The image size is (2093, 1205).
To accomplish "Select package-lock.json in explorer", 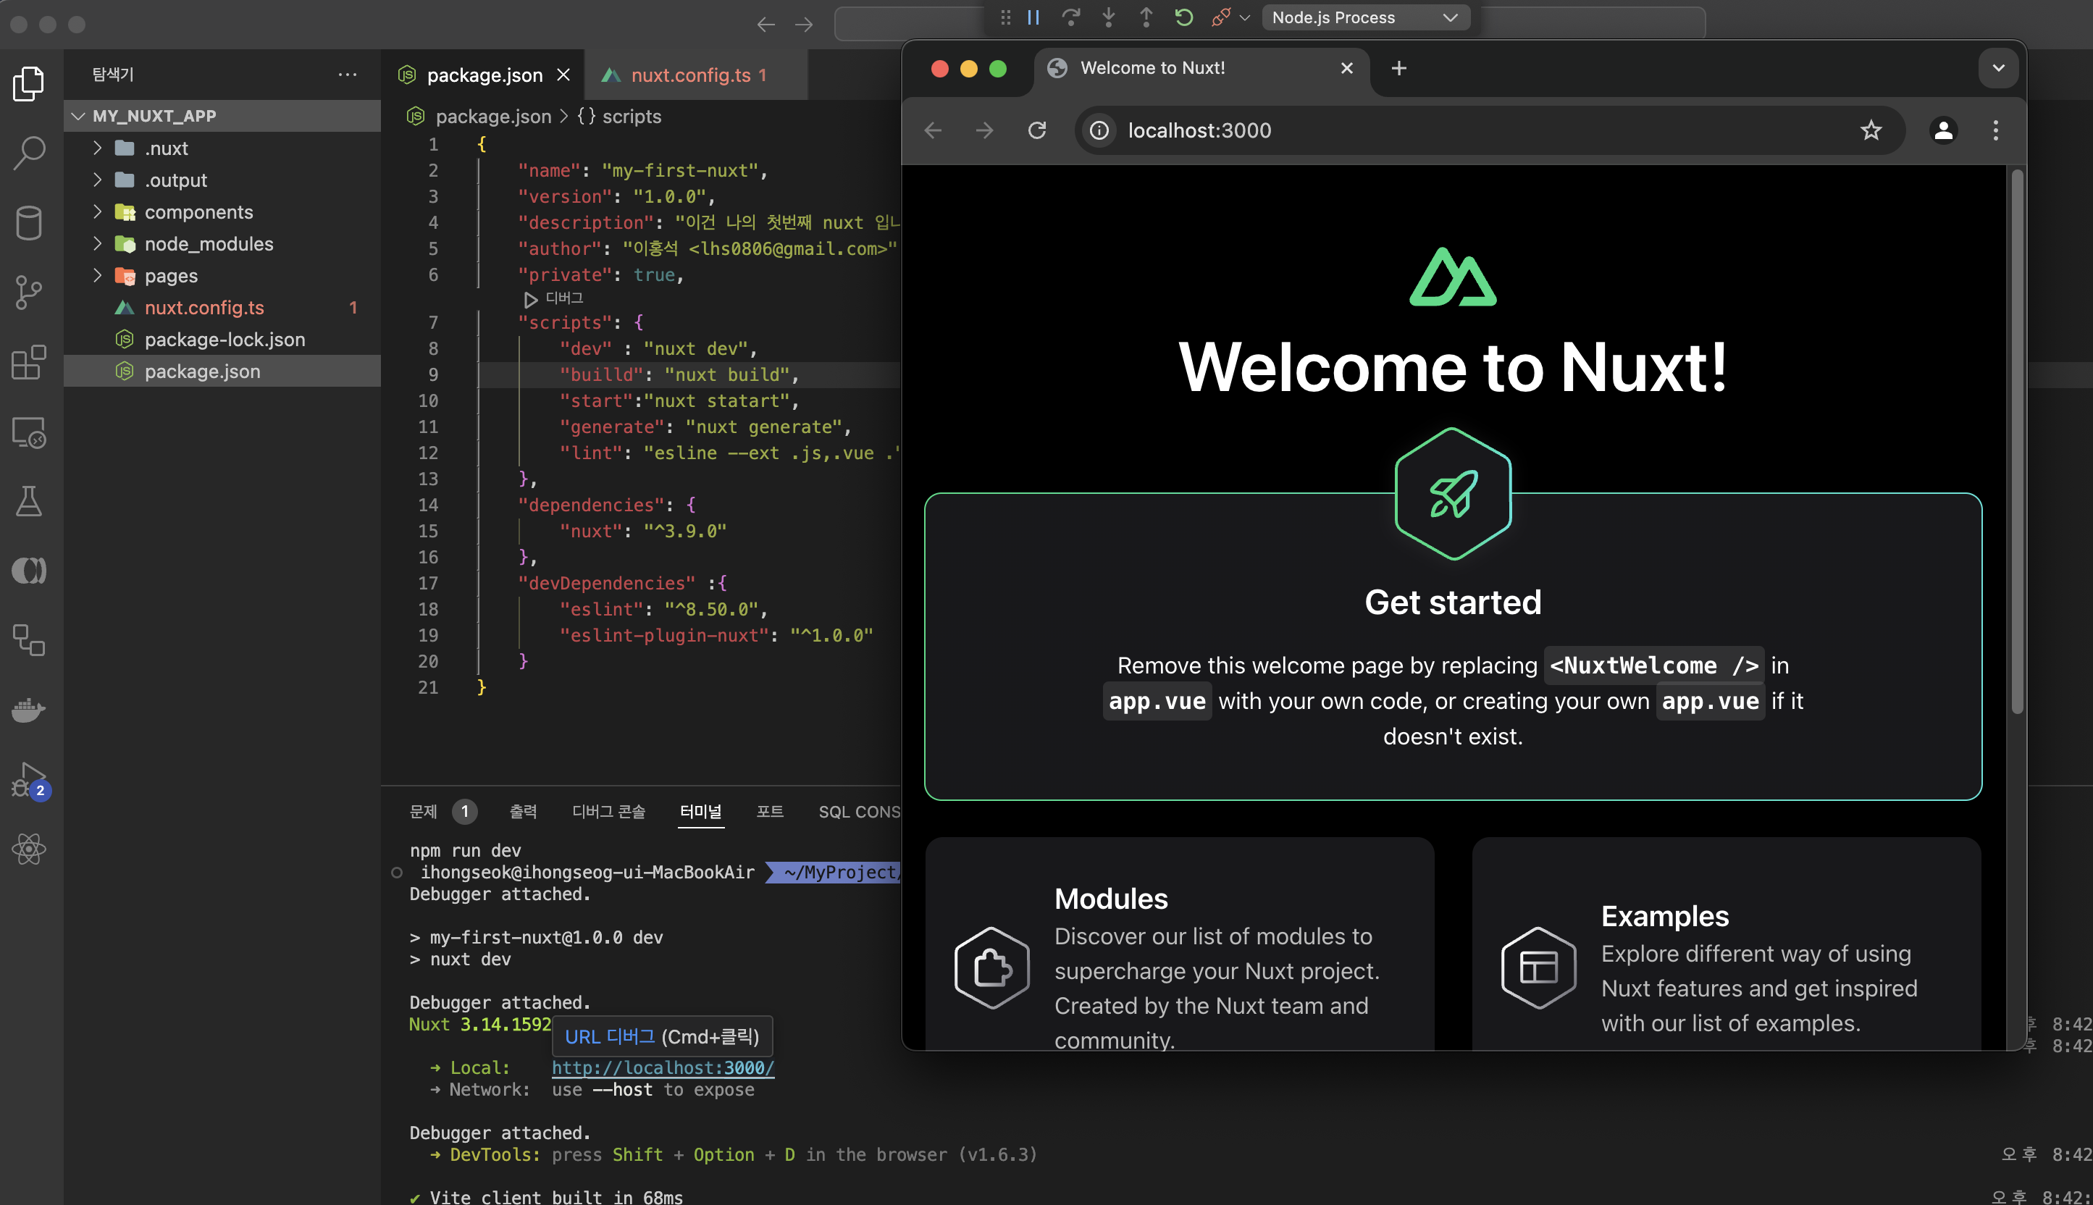I will point(225,340).
